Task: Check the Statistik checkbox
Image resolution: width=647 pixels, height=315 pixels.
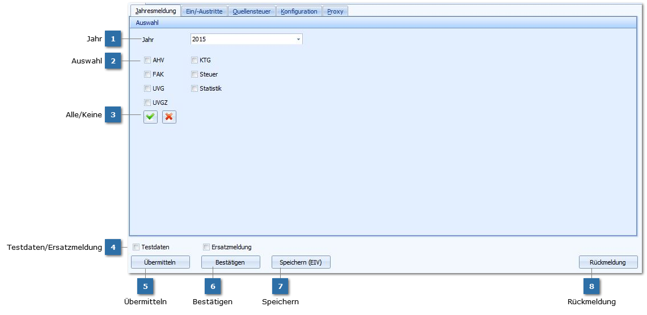Action: [x=194, y=88]
